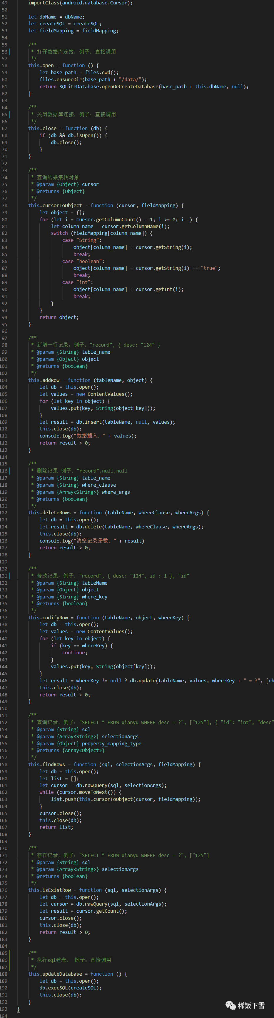
Task: Click the standalone 'db.close();' statement
Action: [66, 143]
